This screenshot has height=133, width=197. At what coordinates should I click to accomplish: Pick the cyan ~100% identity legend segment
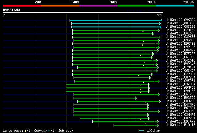175,6
